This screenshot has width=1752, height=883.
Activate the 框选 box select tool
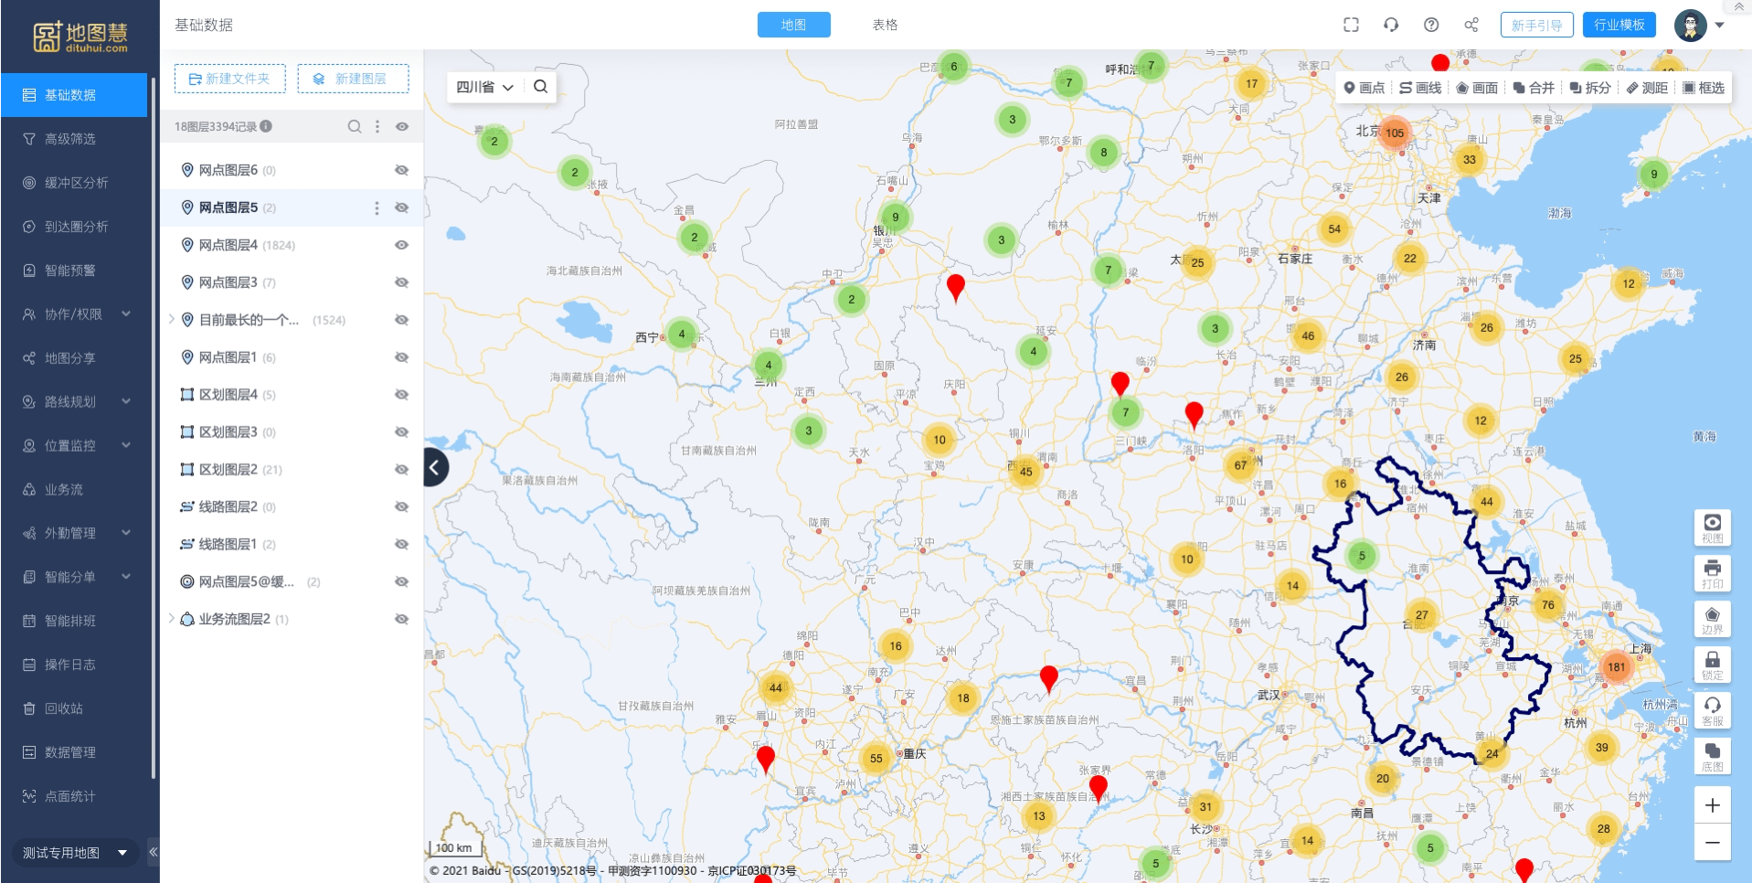1704,88
